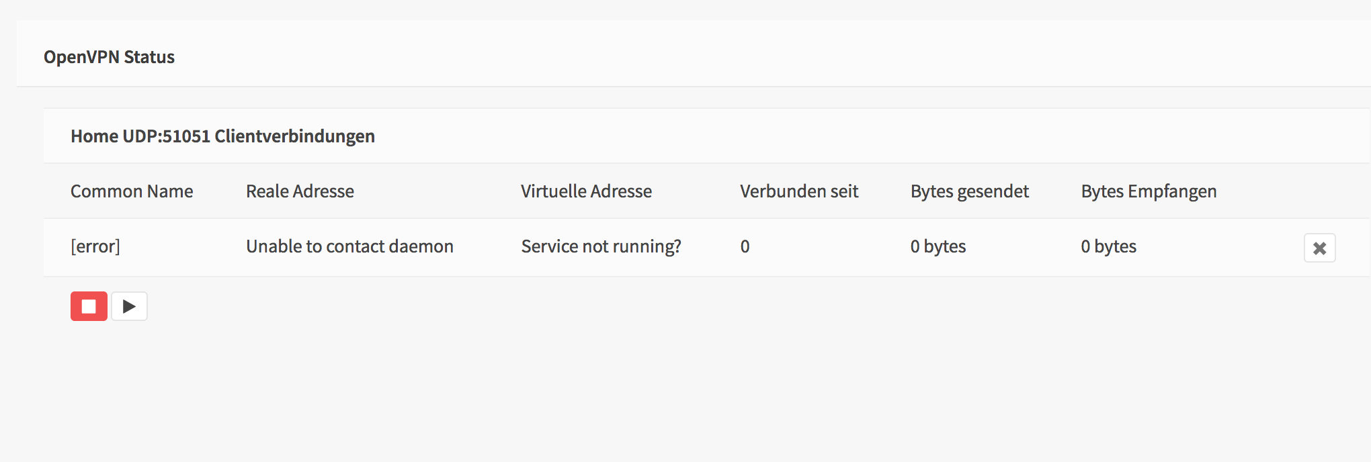Click the connection terminate icon
The width and height of the screenshot is (1371, 462).
coord(1319,247)
